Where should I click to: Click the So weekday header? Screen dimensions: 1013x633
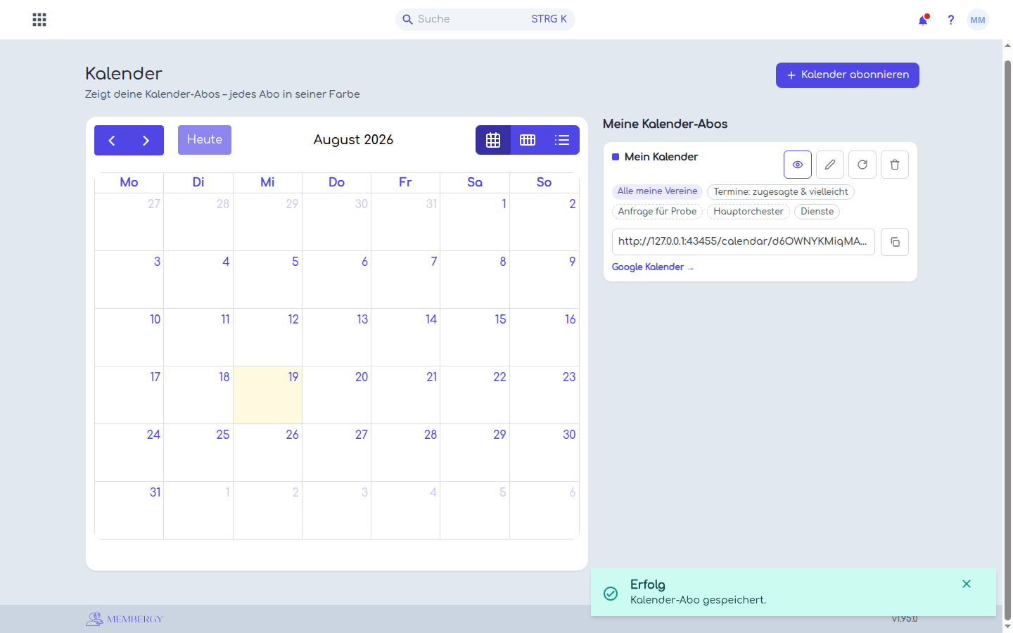coord(544,182)
